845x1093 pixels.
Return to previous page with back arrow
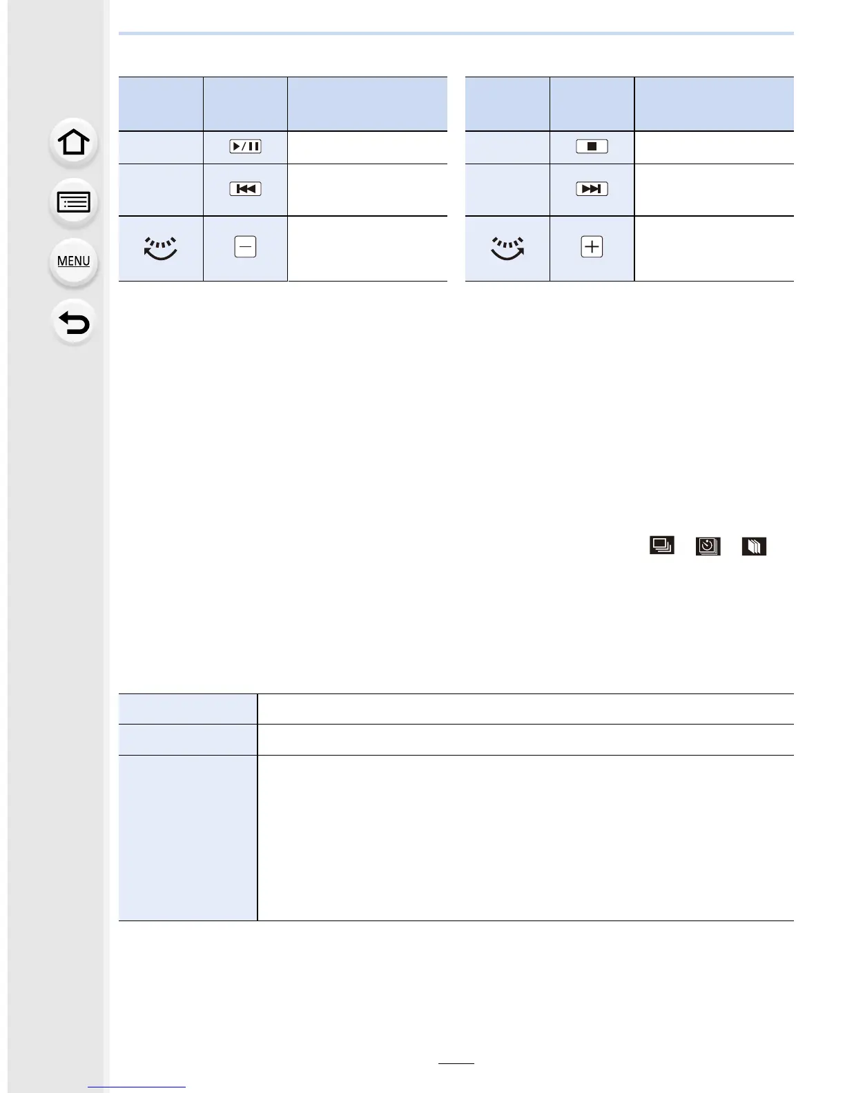74,322
